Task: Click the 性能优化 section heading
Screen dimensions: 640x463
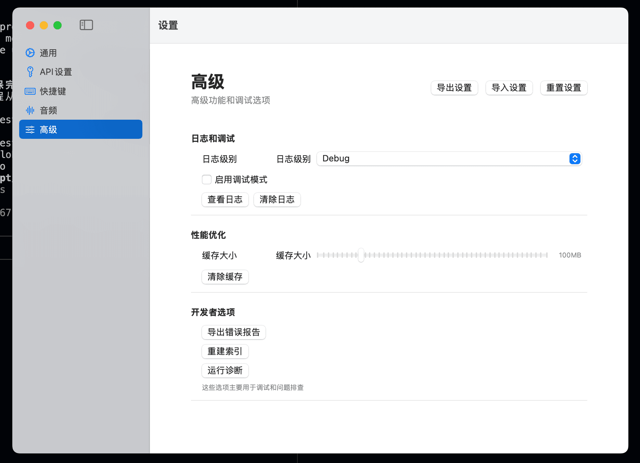Action: click(208, 235)
